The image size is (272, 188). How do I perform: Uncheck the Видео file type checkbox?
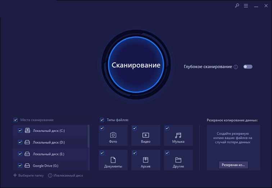tap(135, 128)
